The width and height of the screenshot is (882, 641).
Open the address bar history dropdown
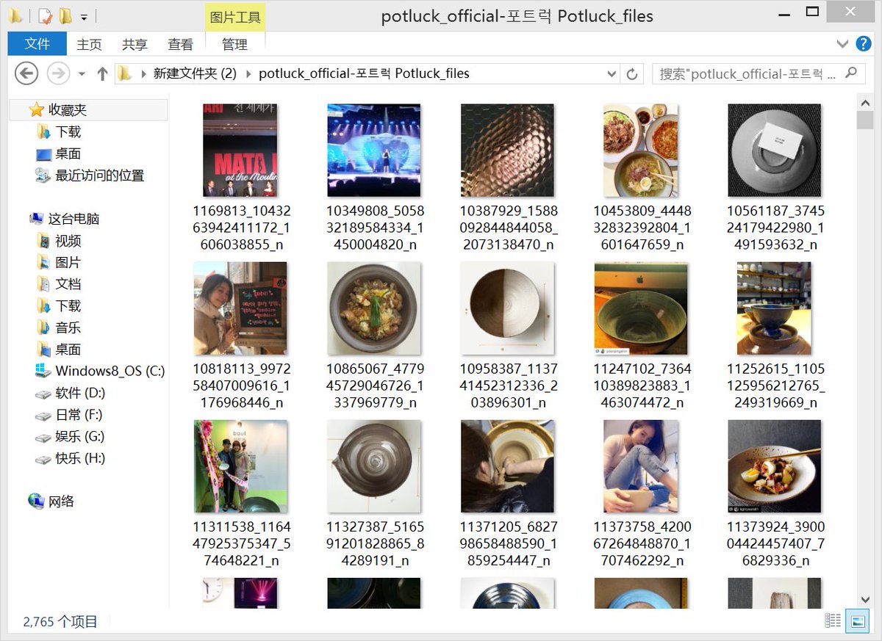(x=612, y=73)
